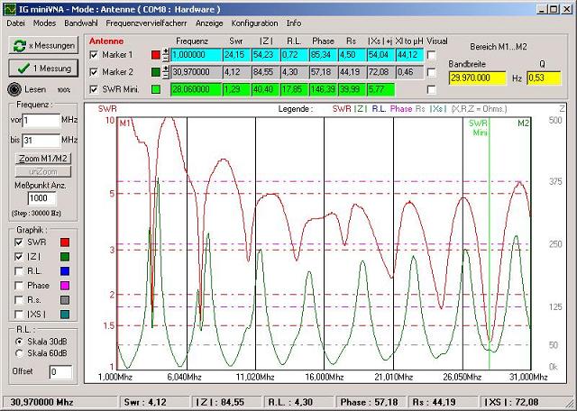Enable the Phase graph checkbox
This screenshot has width=577, height=411.
(x=20, y=284)
